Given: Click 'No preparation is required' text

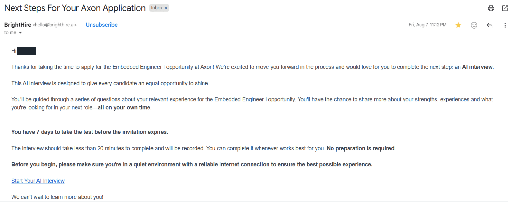Looking at the screenshot, I should tap(360, 148).
